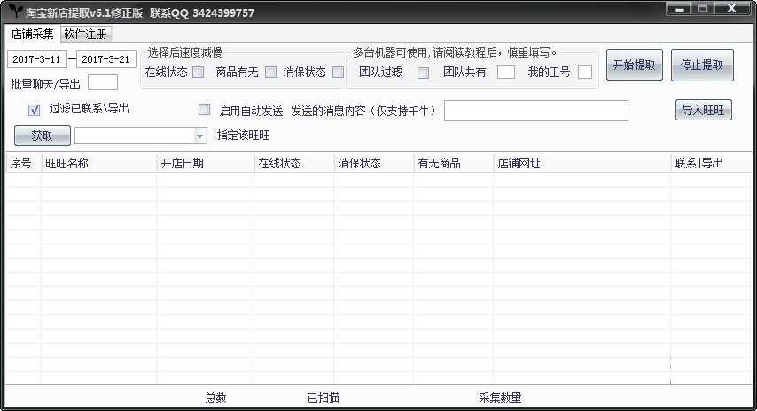The image size is (757, 411).
Task: Click the 联系|导出 column header
Action: [711, 163]
